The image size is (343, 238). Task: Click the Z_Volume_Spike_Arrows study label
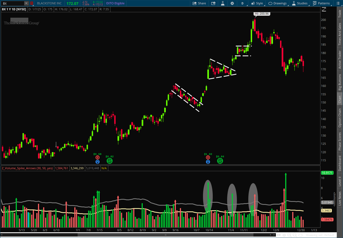click(x=27, y=168)
